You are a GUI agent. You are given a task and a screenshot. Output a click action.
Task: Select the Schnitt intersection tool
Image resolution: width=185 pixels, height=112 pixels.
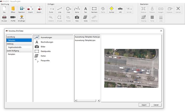[x=129, y=10]
